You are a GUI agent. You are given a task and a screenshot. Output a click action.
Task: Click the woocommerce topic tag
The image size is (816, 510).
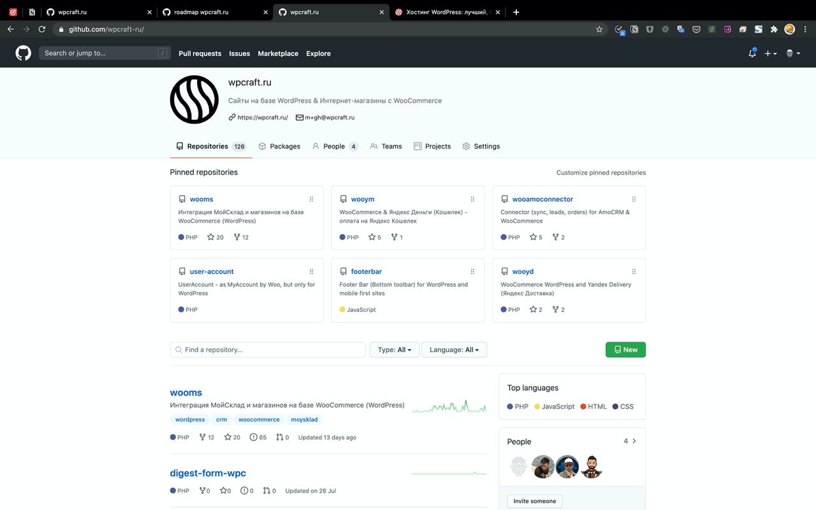[x=259, y=419]
